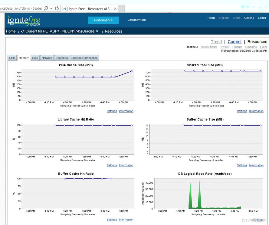Select the Ignite Free - Resources browser tab
Viewport: 269px width, 225px height.
coord(90,9)
